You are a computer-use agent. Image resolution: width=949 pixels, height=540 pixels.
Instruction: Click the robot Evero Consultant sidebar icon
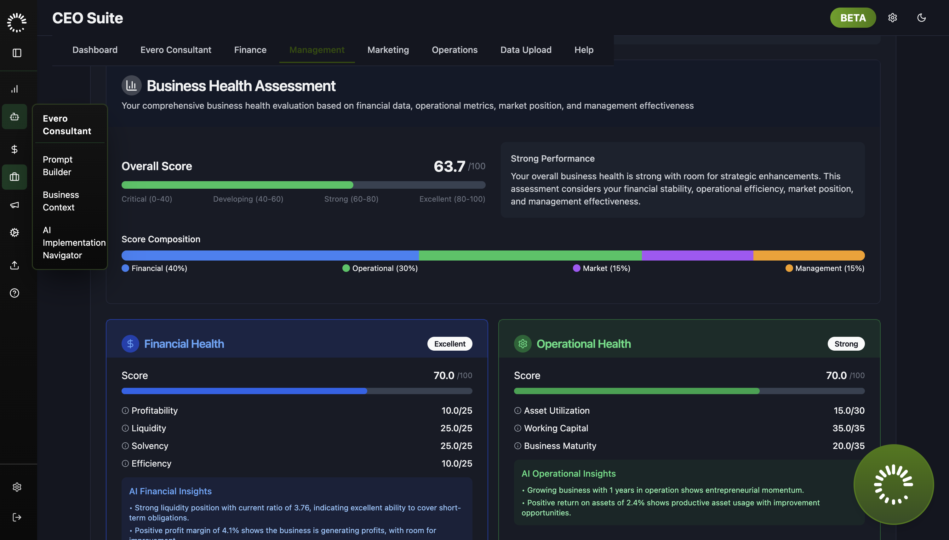pos(14,117)
